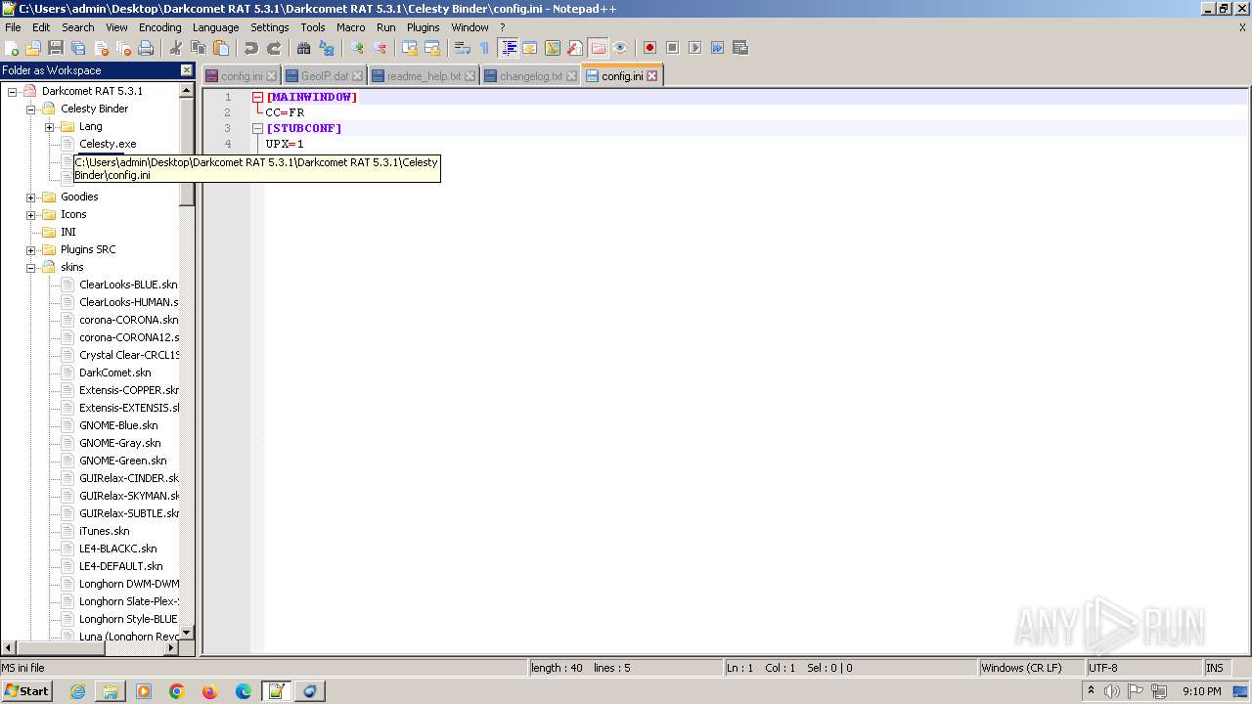Click the workspace horizontal scrollbar right arrow
The image size is (1252, 704).
pyautogui.click(x=171, y=647)
